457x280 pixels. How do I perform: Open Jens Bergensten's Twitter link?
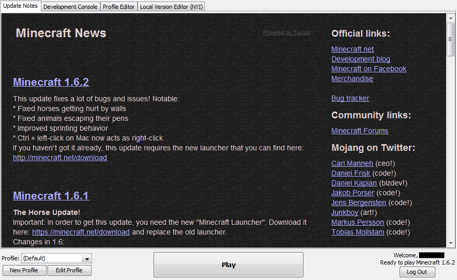(359, 203)
